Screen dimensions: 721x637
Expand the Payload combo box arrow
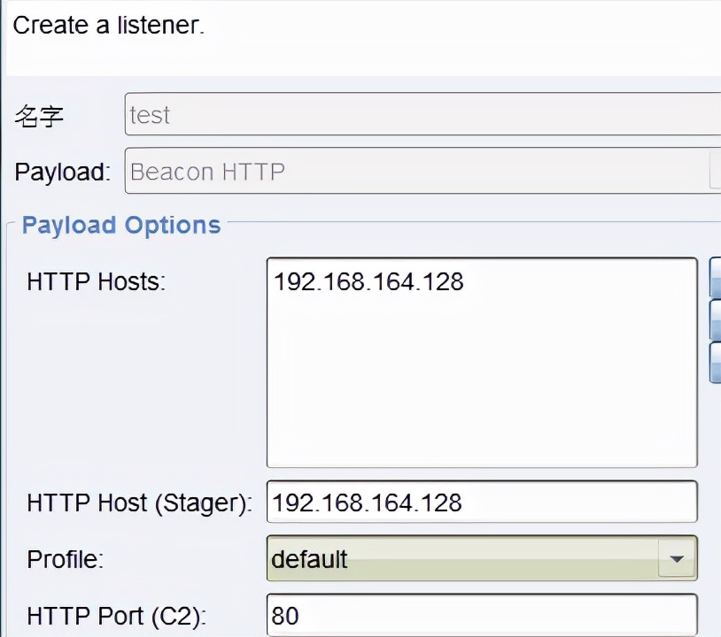point(716,171)
